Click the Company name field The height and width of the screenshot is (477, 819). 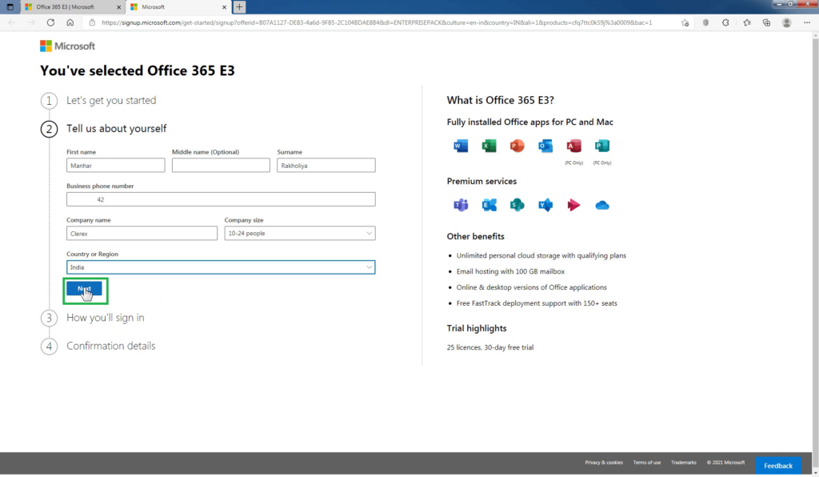pos(142,233)
